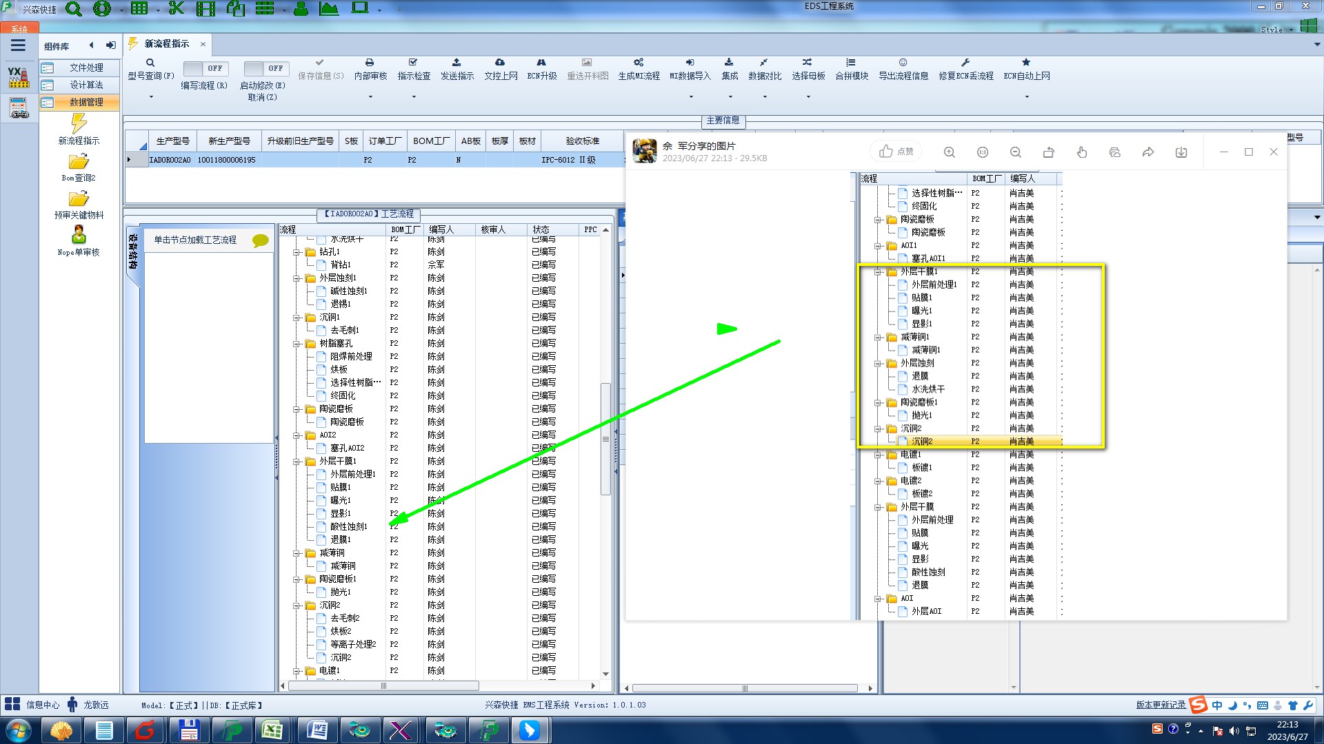Open 发送指示 toolbar icon
The width and height of the screenshot is (1324, 744).
point(457,63)
